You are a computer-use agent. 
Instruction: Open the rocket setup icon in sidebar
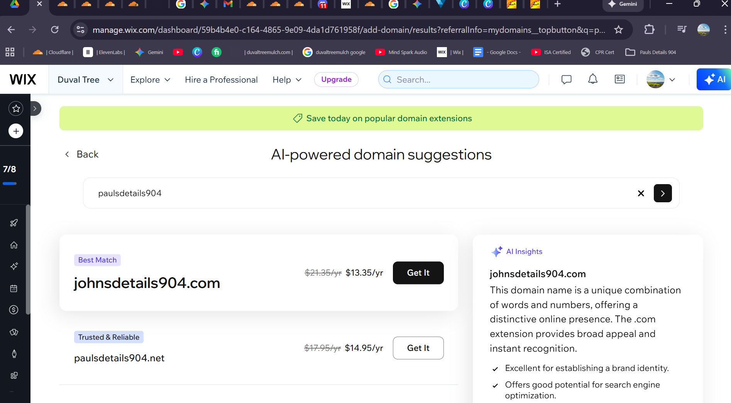[x=14, y=223]
